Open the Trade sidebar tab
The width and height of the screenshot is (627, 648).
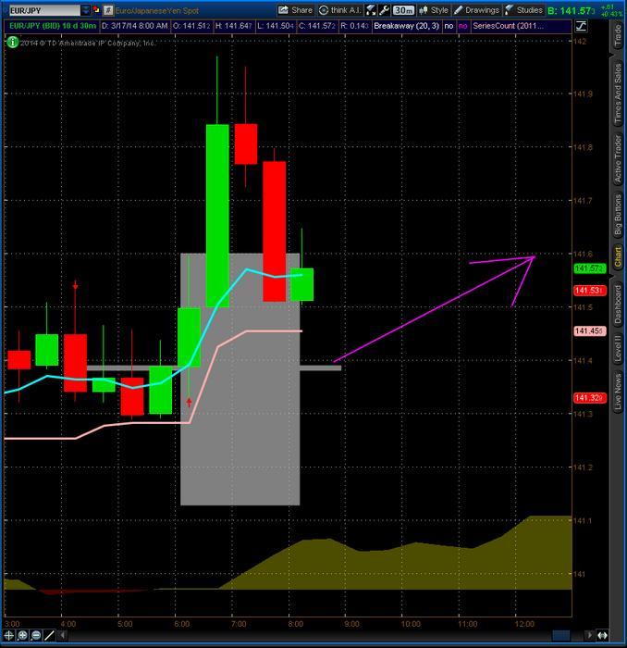[x=618, y=35]
